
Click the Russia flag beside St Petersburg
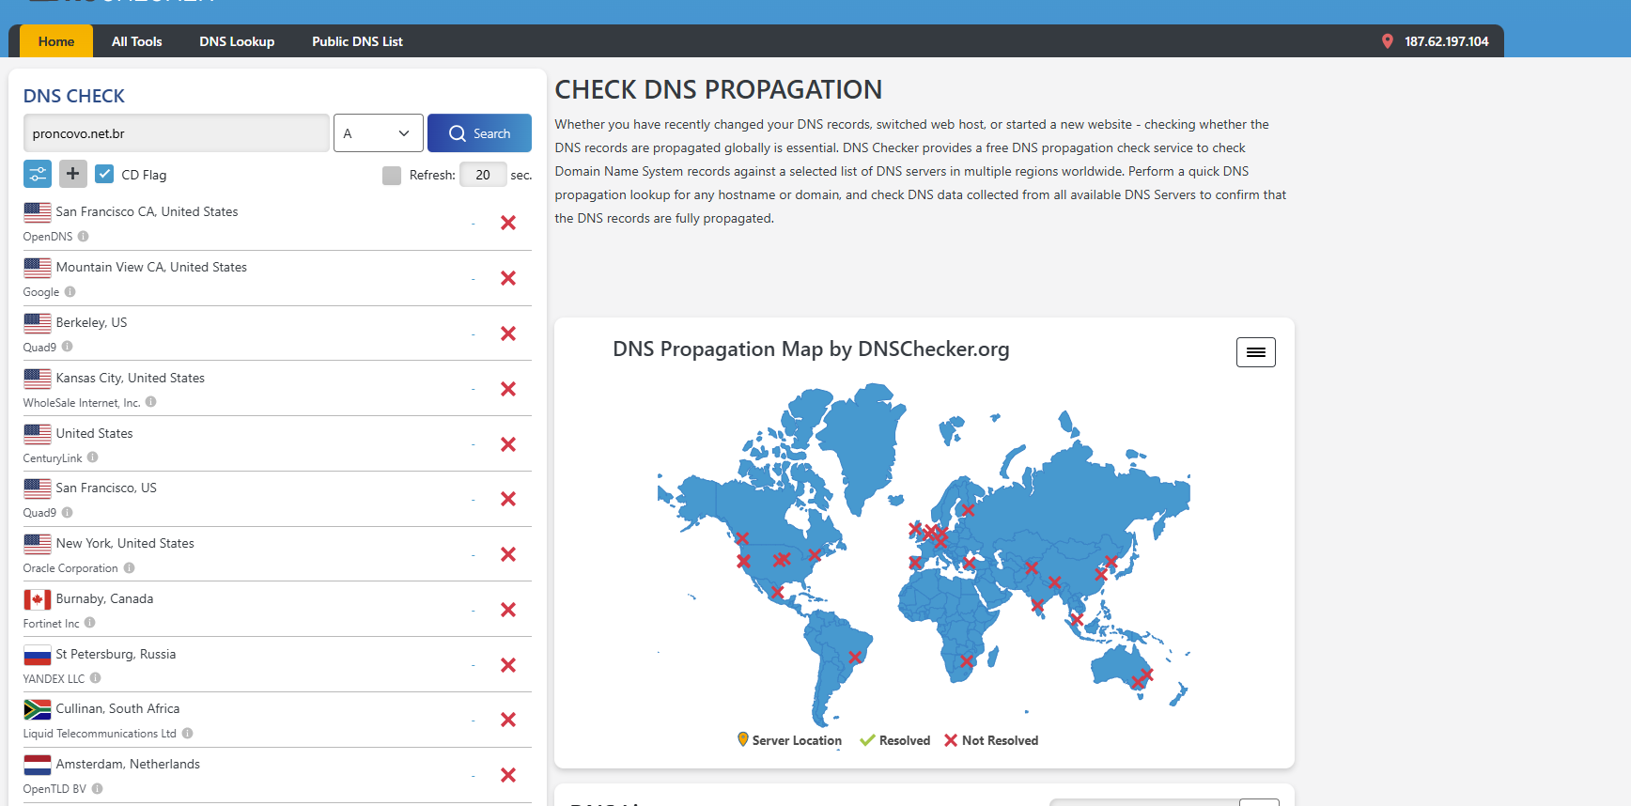[38, 655]
